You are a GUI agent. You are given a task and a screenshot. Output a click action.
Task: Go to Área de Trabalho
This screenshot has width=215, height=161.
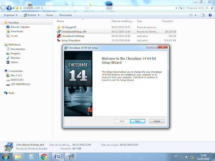[20, 27]
